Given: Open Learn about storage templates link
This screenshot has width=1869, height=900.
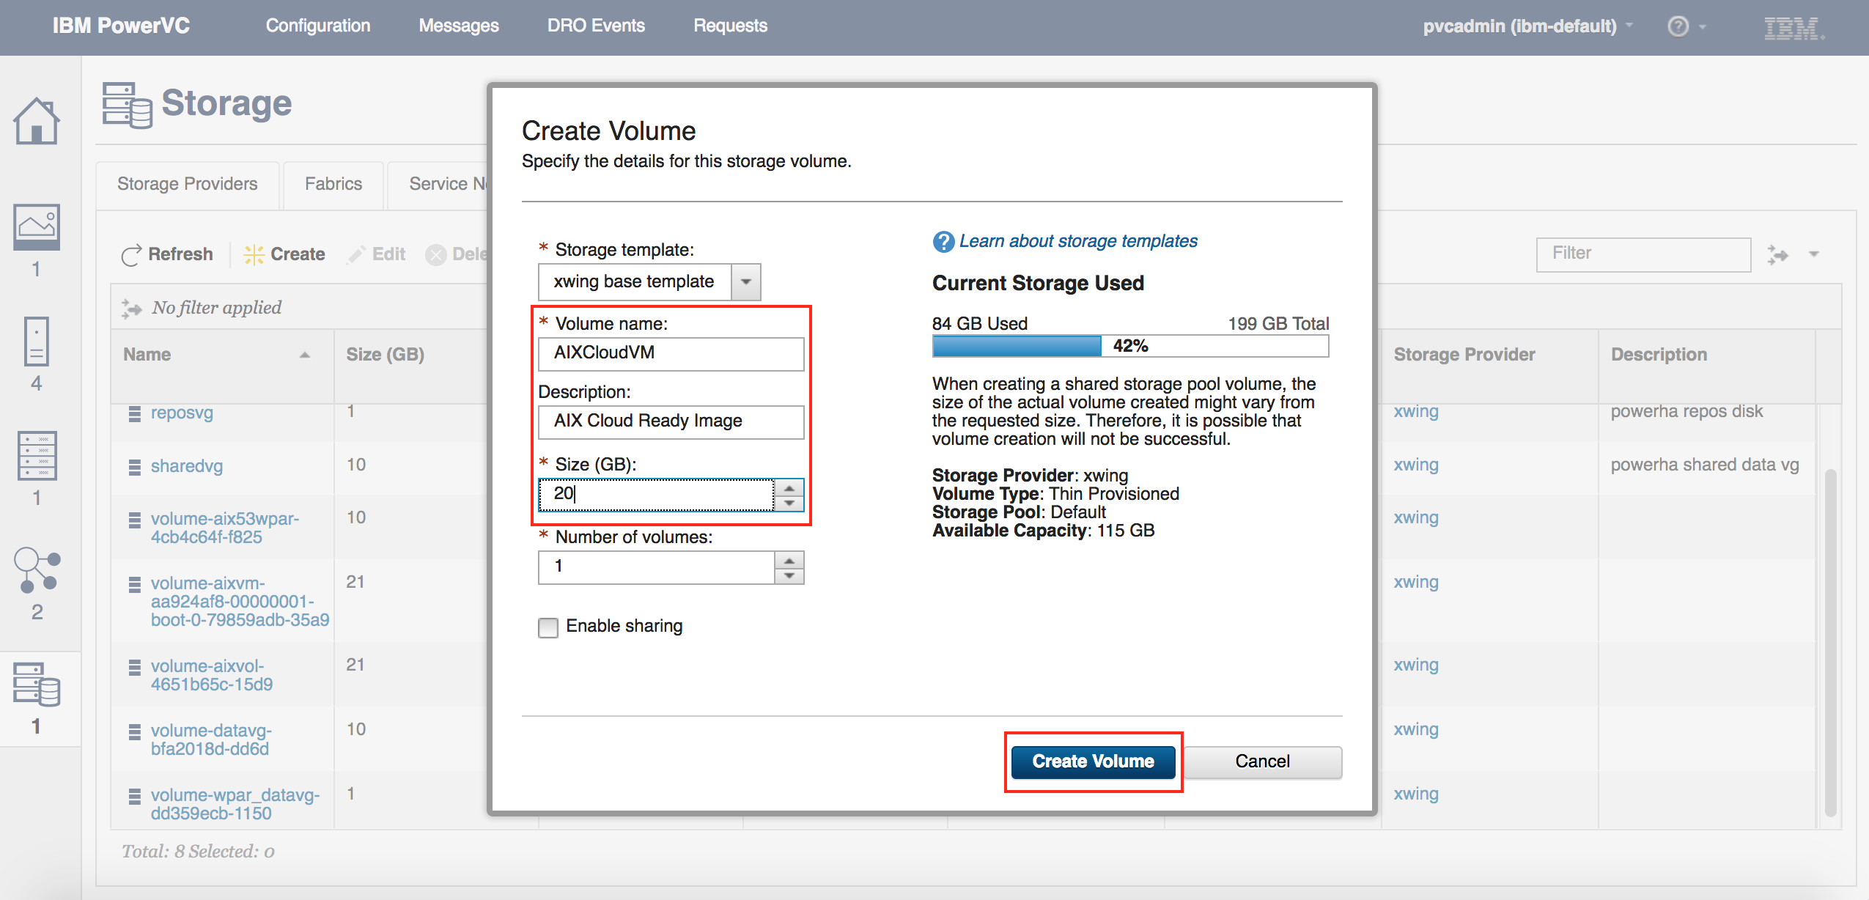Looking at the screenshot, I should (x=1078, y=241).
